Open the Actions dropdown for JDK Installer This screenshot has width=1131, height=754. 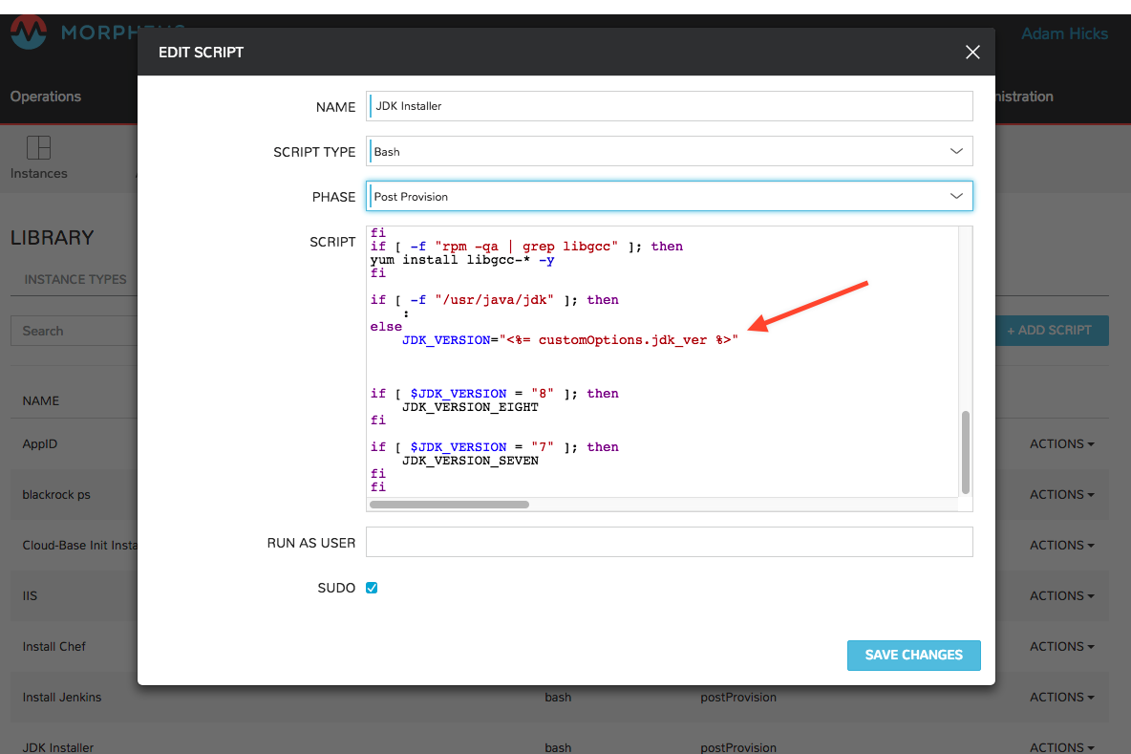[x=1062, y=746]
